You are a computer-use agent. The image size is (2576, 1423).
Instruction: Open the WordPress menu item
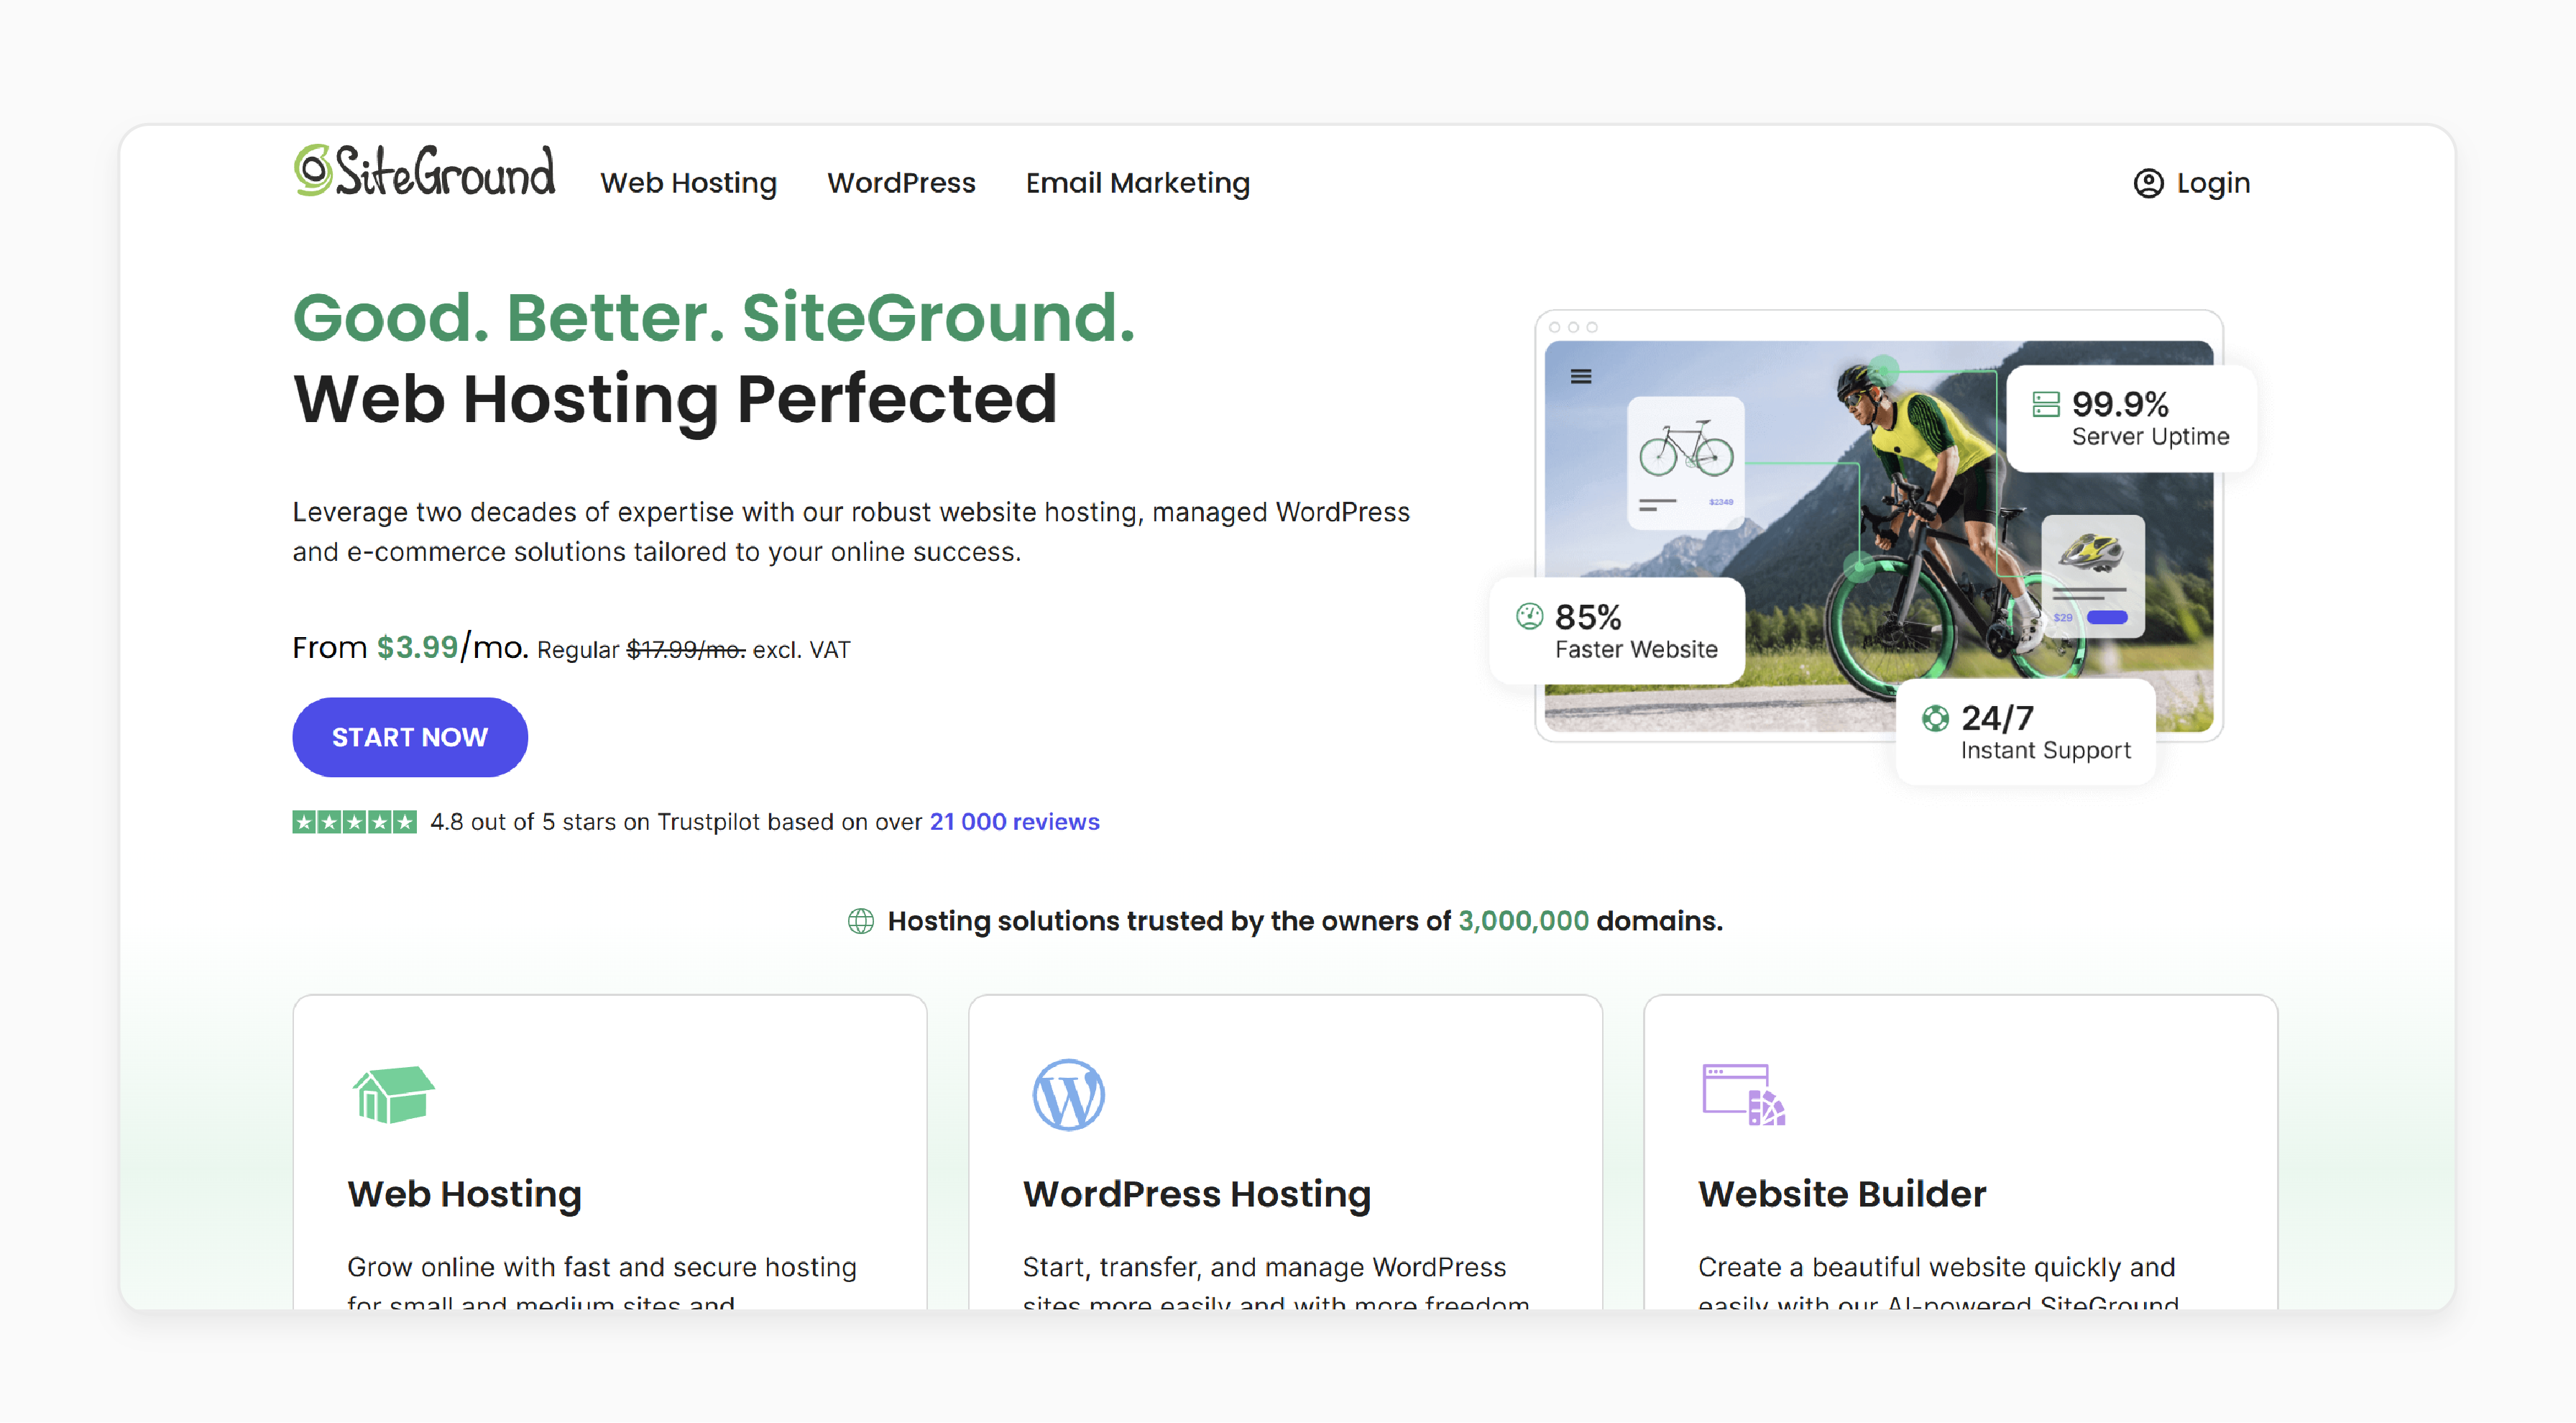(901, 183)
